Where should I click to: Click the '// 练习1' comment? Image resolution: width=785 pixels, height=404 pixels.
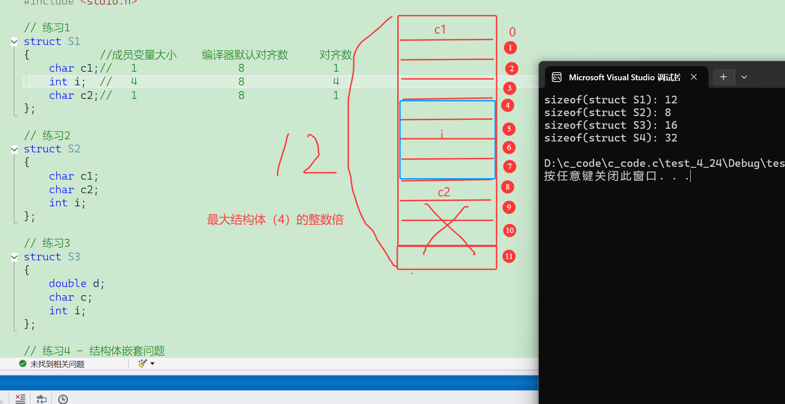pos(47,28)
